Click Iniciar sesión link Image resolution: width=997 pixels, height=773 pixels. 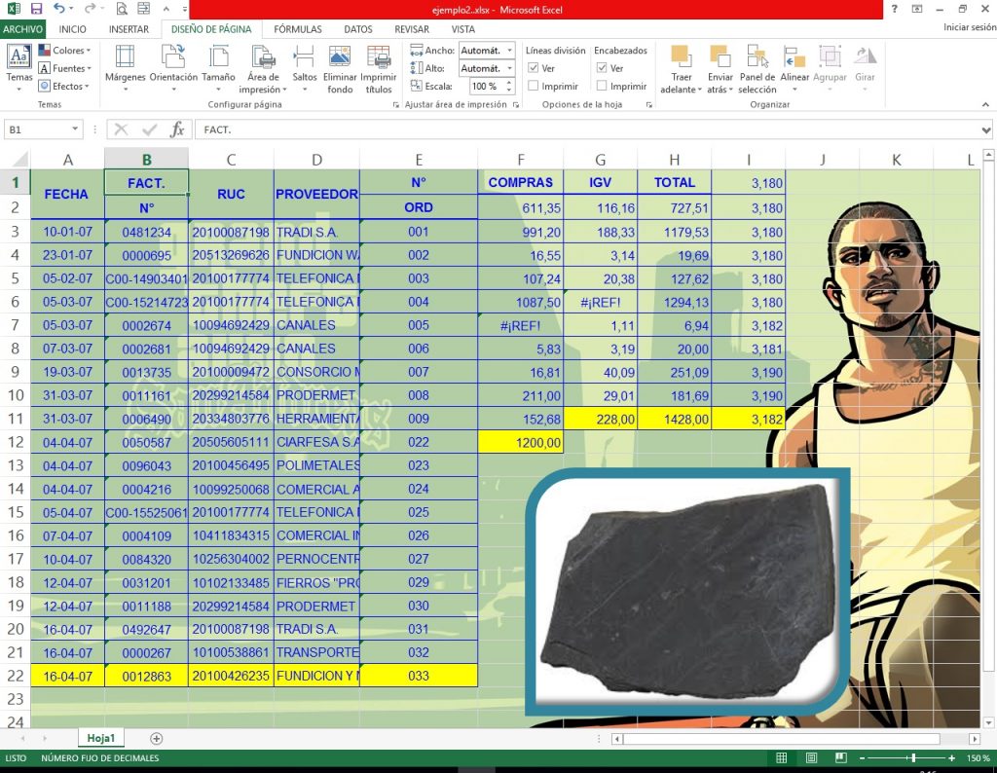tap(970, 27)
